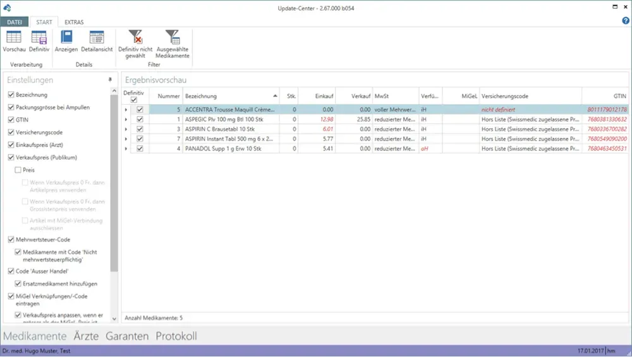Expand the ASPIRIN Instant Tabl row

[x=126, y=139]
